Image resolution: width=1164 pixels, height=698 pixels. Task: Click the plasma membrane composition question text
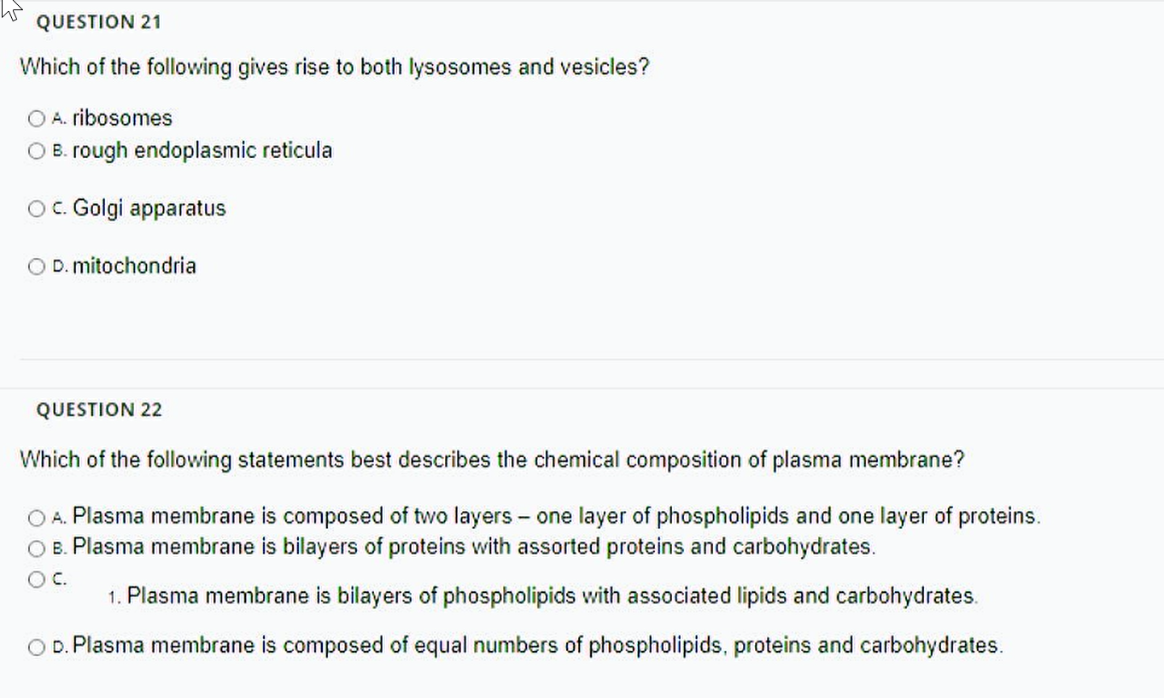[x=492, y=460]
